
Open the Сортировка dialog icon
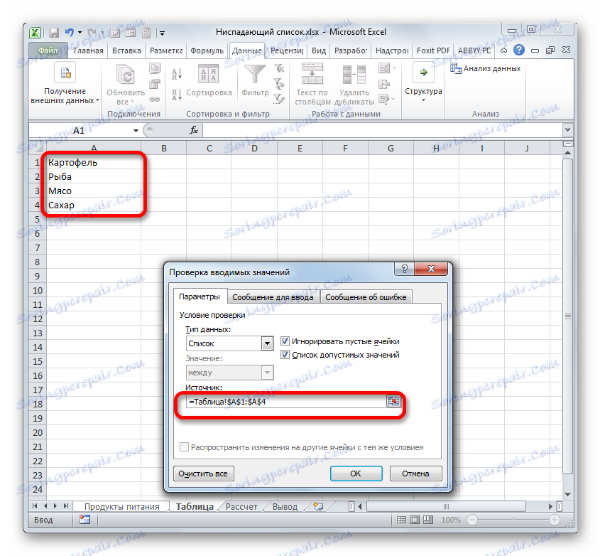[208, 73]
